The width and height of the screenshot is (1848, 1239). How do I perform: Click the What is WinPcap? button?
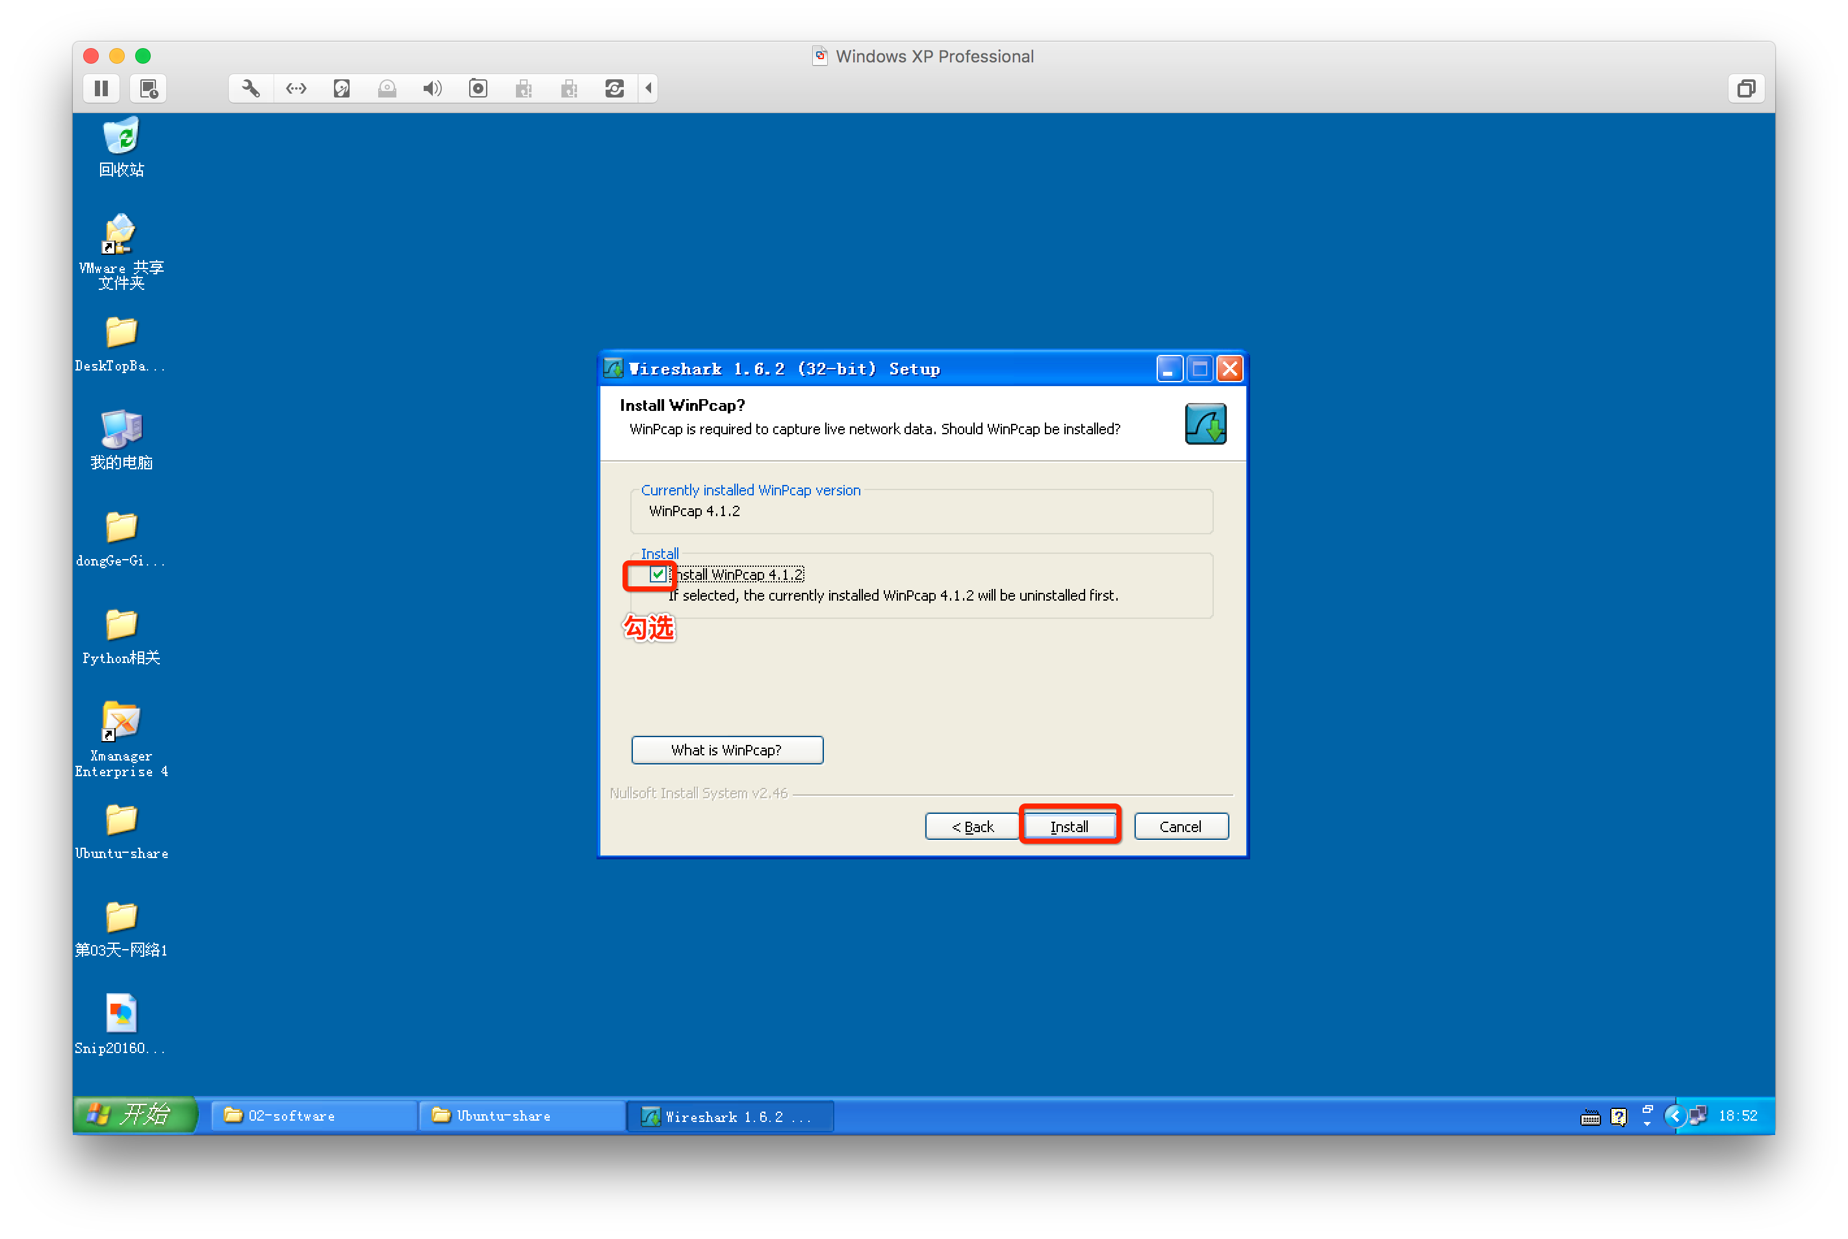tap(726, 750)
